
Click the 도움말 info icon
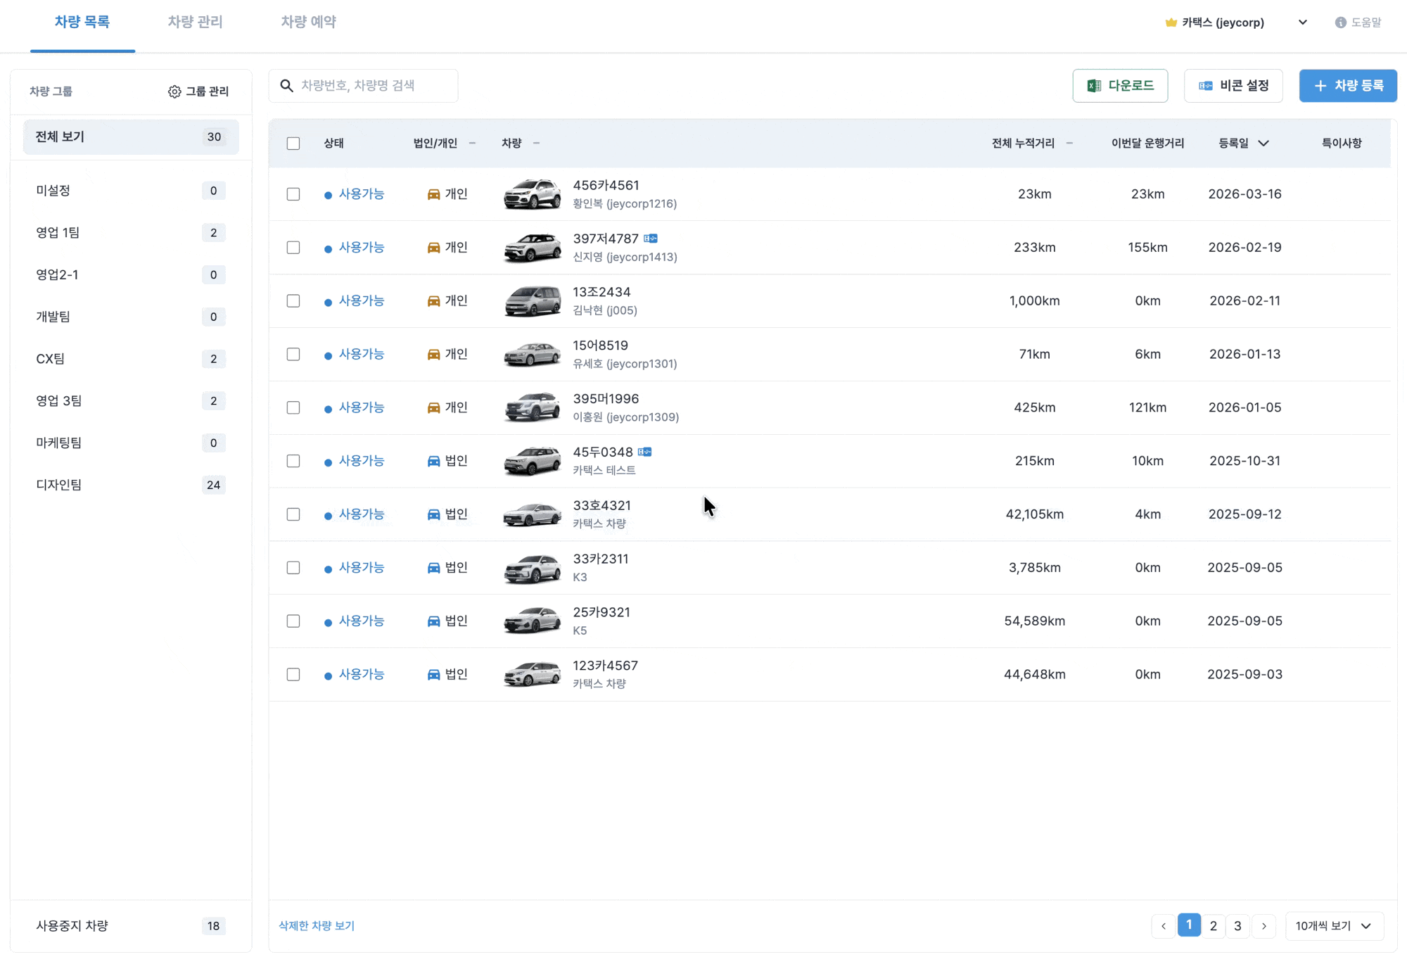(1341, 23)
